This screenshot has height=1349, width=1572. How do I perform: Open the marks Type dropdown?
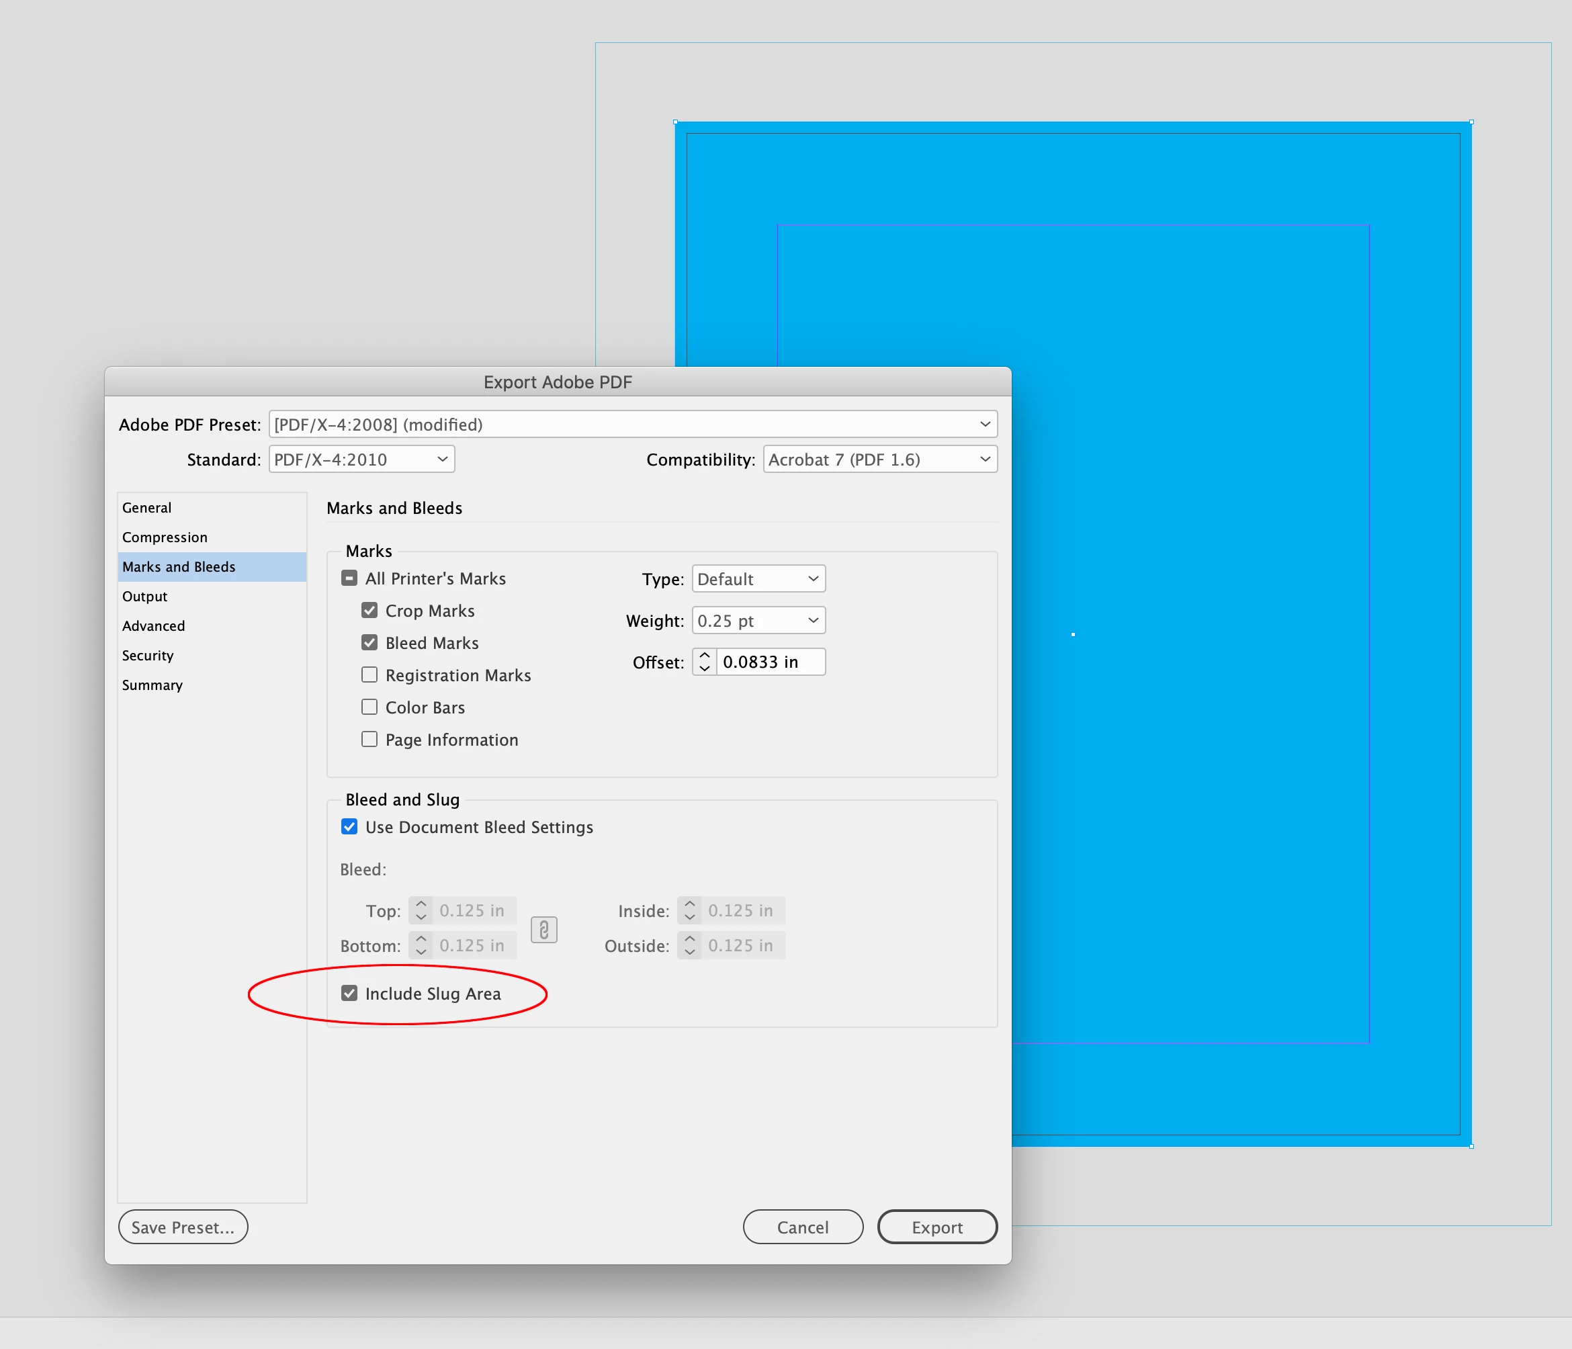758,579
